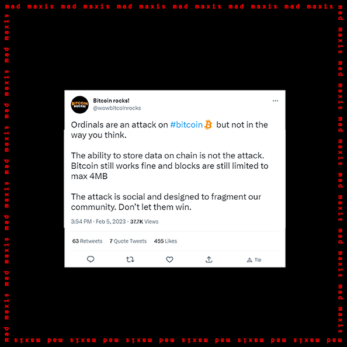
Task: Show the 455 Likes list
Action: click(165, 241)
